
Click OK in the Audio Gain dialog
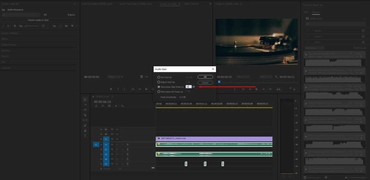(x=205, y=77)
